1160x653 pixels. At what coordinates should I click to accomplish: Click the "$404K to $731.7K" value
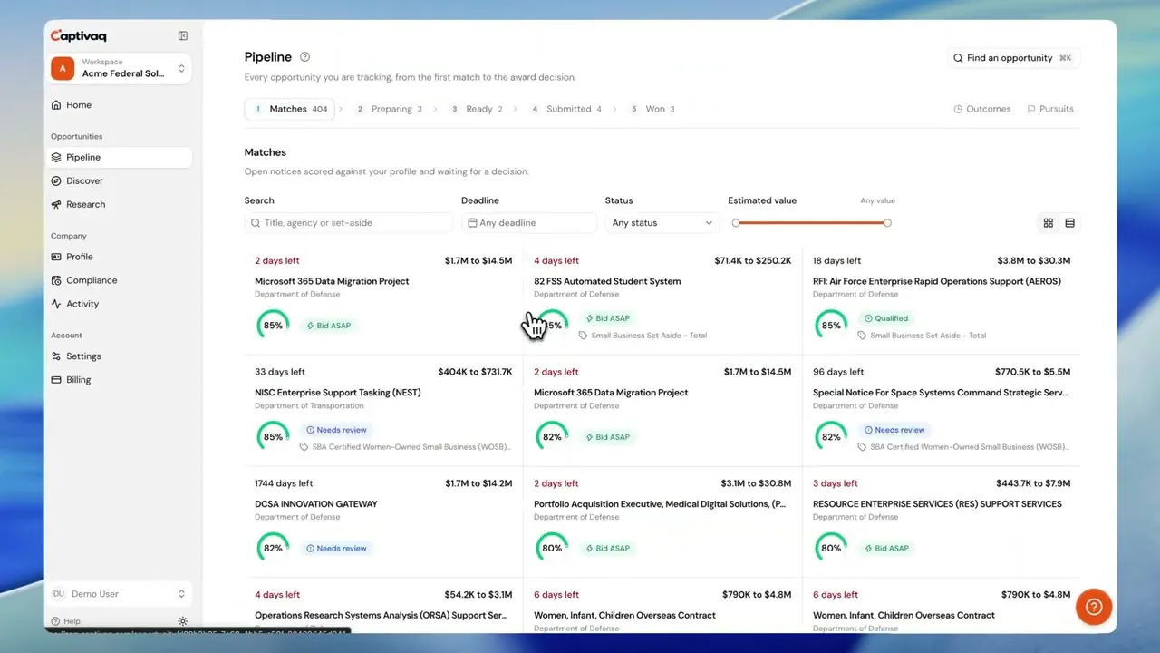pyautogui.click(x=475, y=372)
